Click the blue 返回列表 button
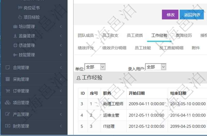The height and width of the screenshot is (136, 207). (192, 15)
